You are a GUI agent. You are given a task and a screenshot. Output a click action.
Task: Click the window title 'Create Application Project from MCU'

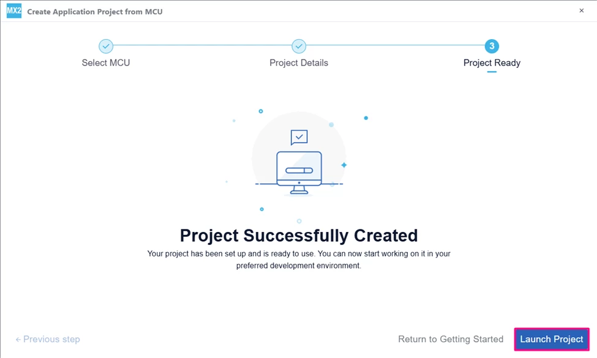95,12
